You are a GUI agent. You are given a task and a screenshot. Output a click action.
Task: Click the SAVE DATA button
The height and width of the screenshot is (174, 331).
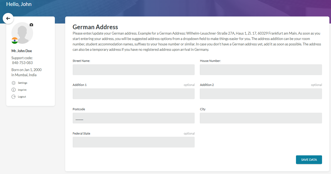pyautogui.click(x=309, y=160)
